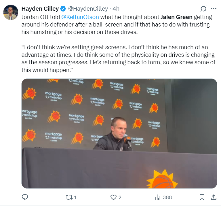Open the @HaydenCilley handle link

coord(88,9)
